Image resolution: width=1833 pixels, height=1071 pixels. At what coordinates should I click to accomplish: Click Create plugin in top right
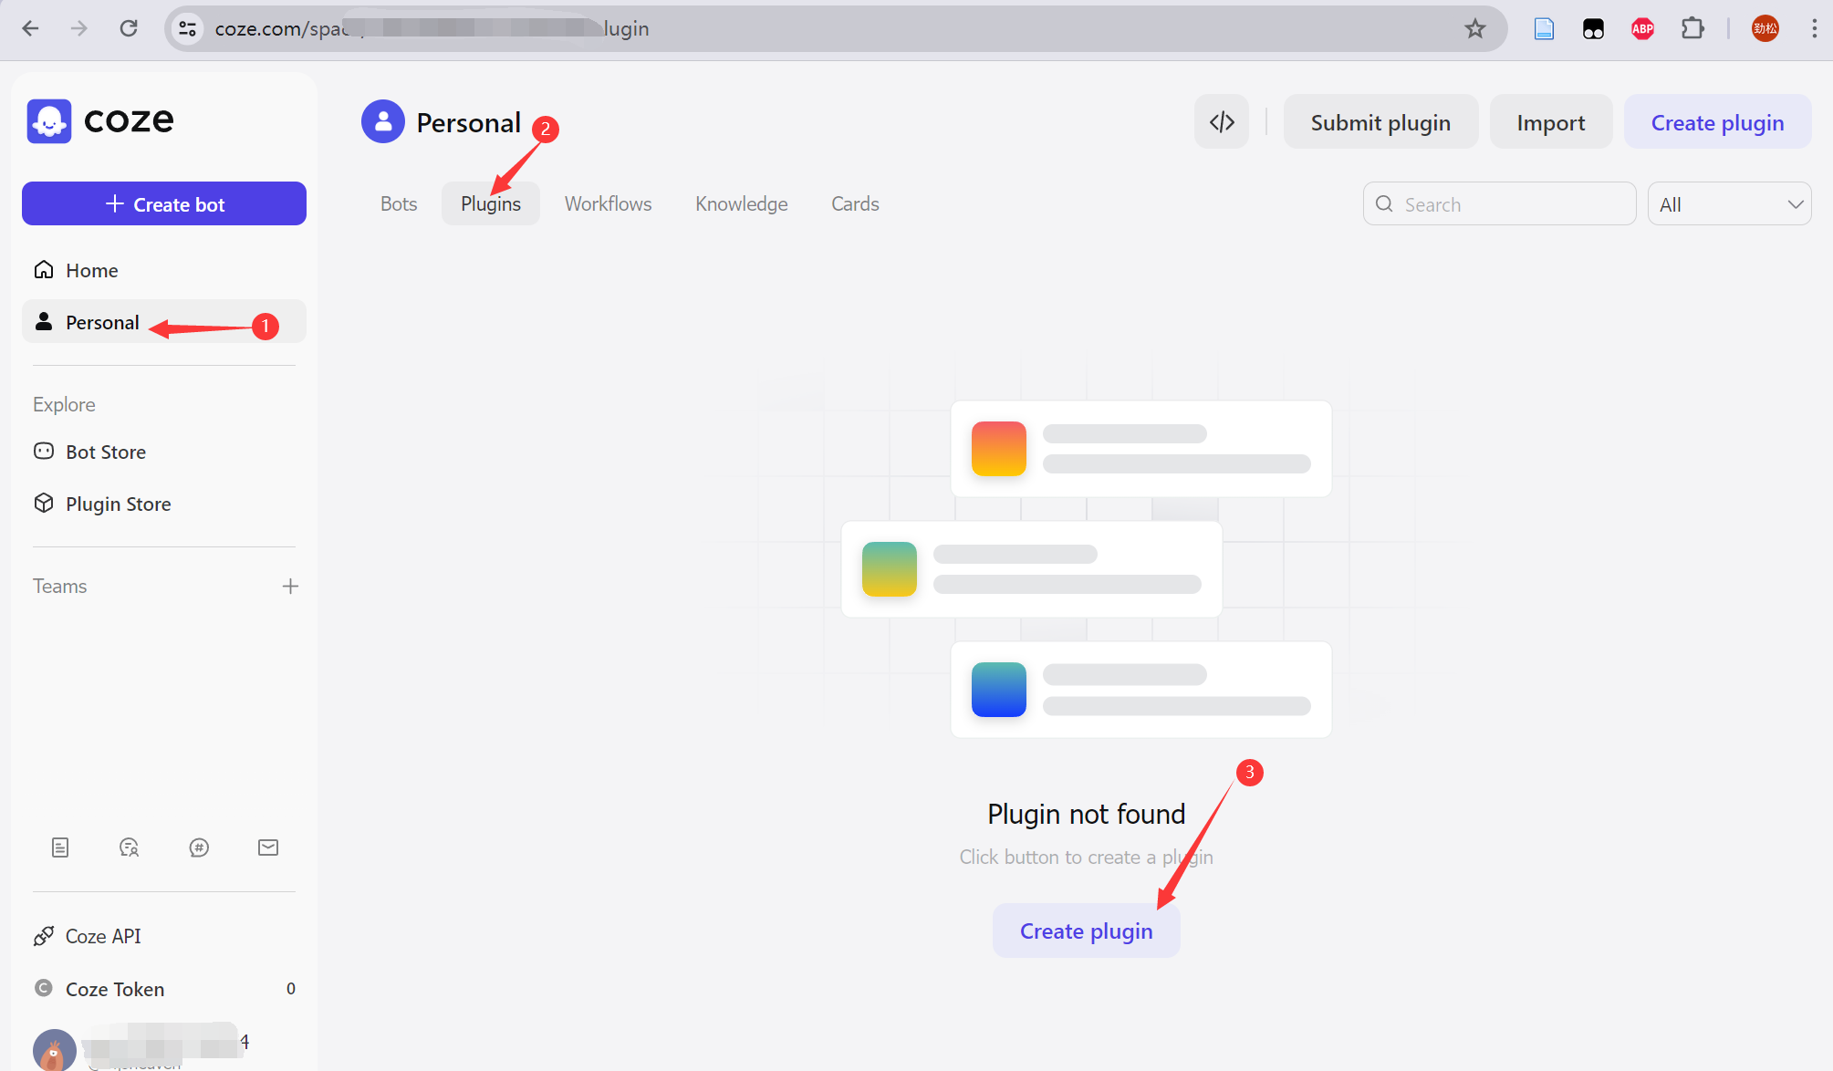(x=1717, y=122)
